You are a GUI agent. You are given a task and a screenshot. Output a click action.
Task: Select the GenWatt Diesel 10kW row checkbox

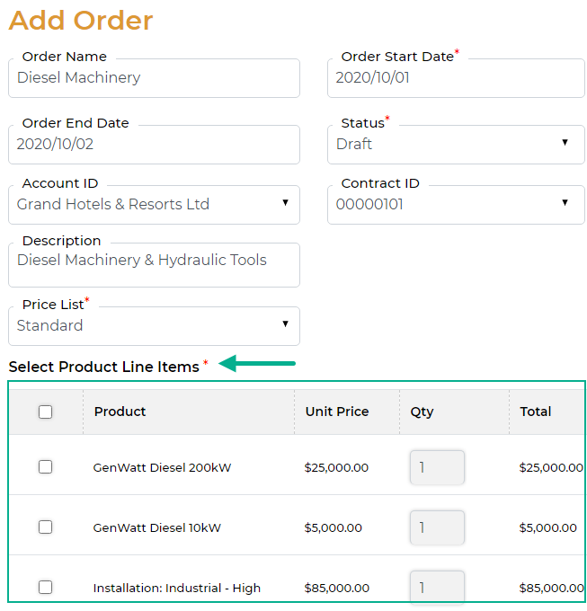coord(46,527)
